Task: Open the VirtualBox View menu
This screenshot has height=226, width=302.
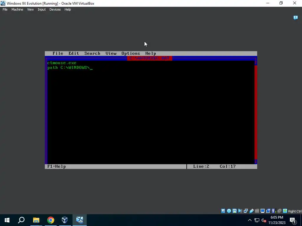Action: coord(30,9)
